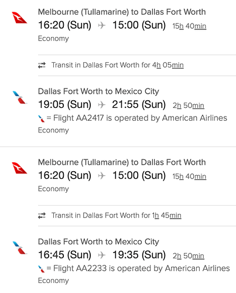236x293 pixels.
Task: Click American Airlines tail logo beside 16:45 flight
Action: coord(19,248)
